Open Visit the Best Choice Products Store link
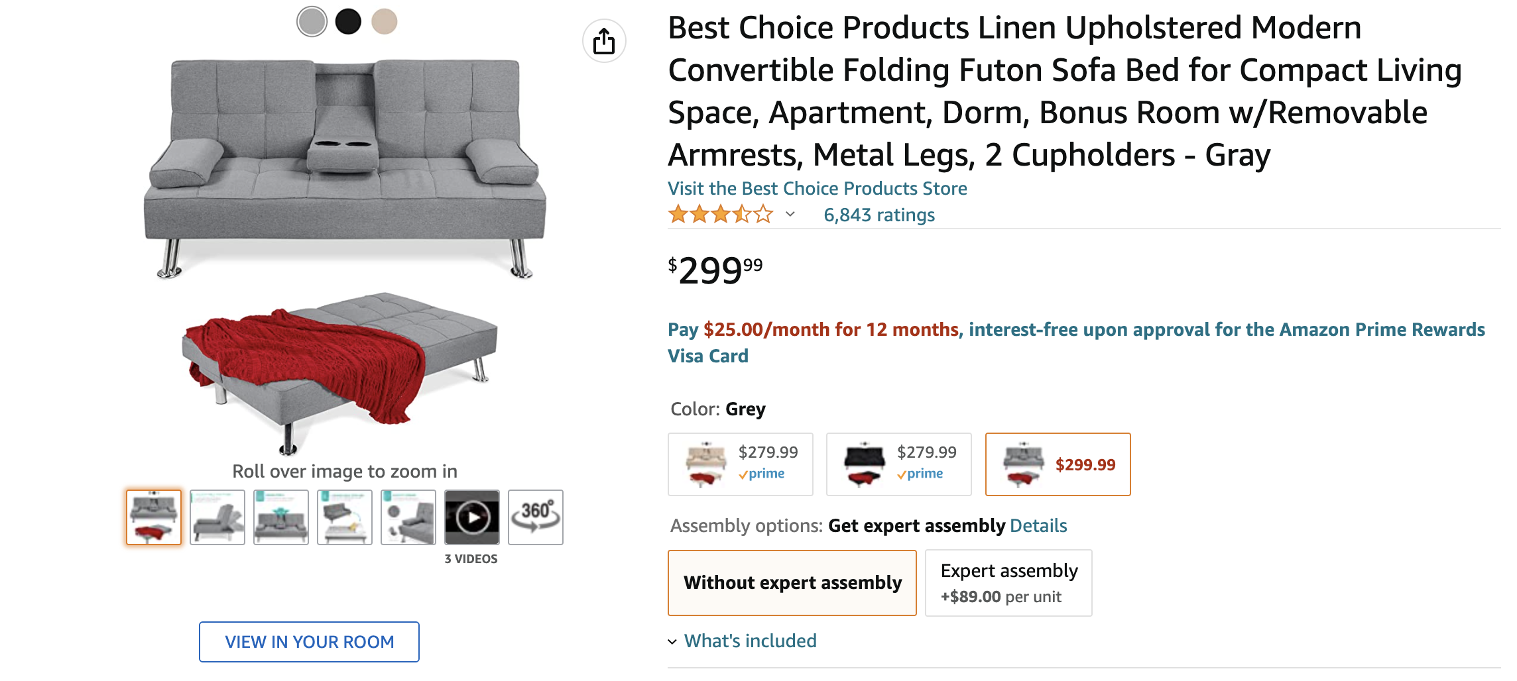This screenshot has height=681, width=1517. (818, 189)
